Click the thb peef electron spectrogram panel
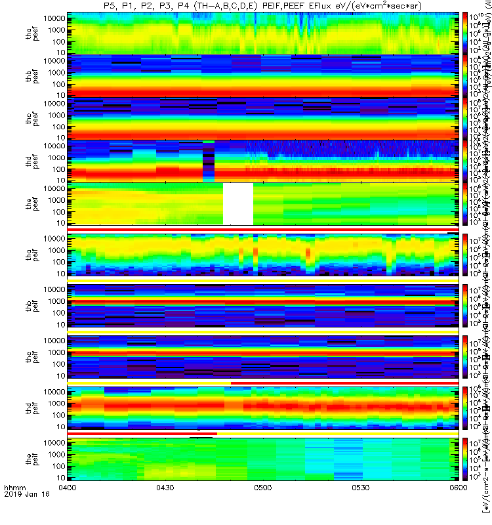The image size is (492, 525). (x=263, y=75)
